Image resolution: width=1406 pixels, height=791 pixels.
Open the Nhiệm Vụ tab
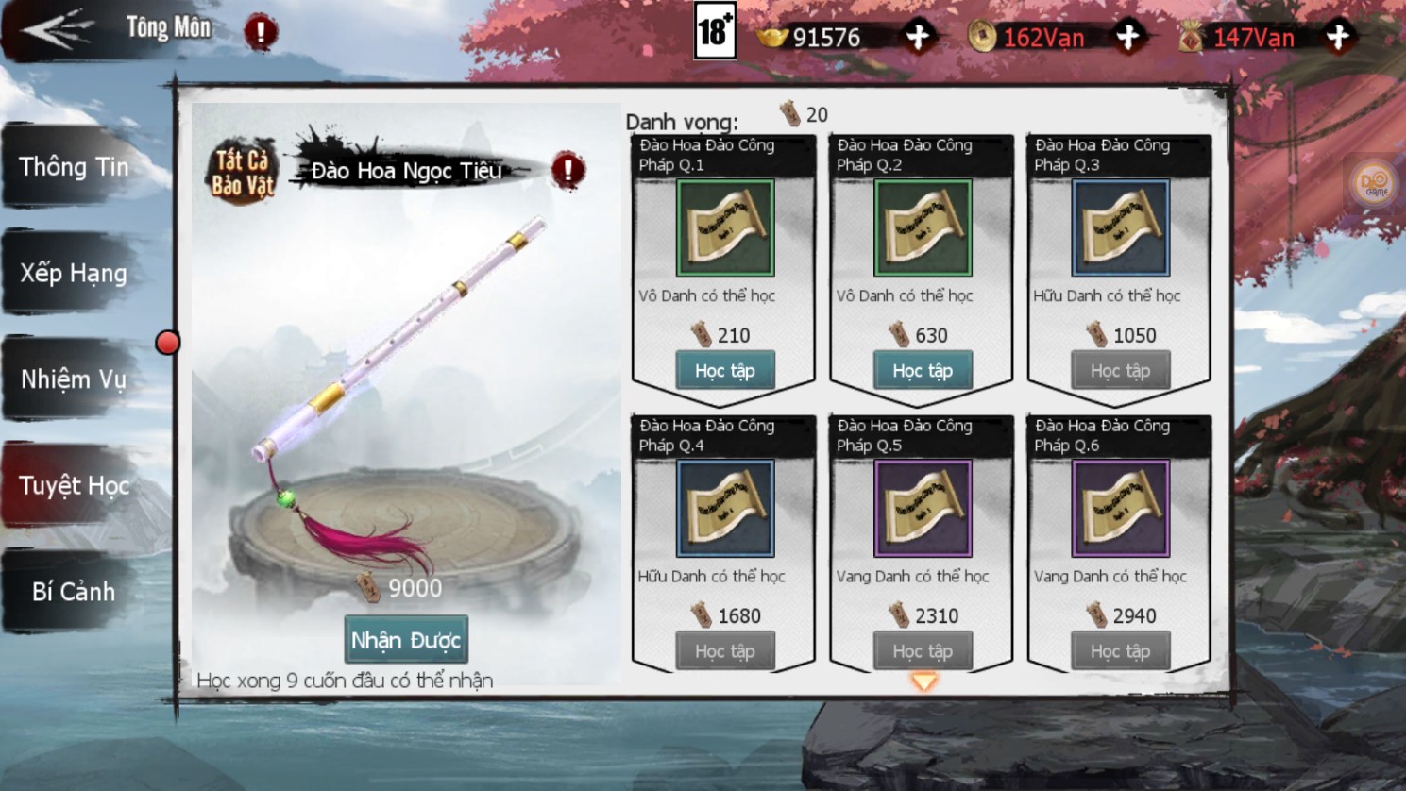click(x=74, y=379)
